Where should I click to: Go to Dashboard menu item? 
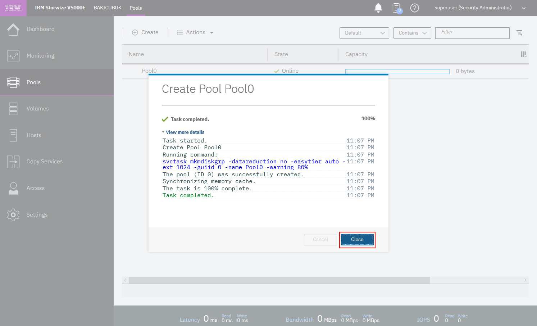pos(41,29)
